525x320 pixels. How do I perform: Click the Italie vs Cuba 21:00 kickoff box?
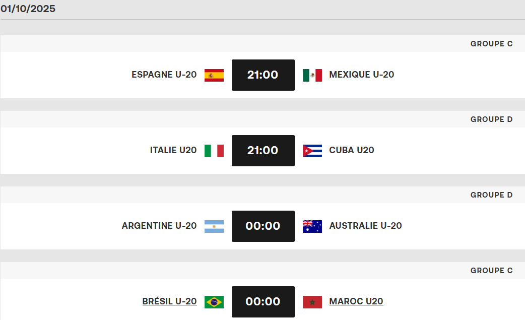(x=263, y=151)
